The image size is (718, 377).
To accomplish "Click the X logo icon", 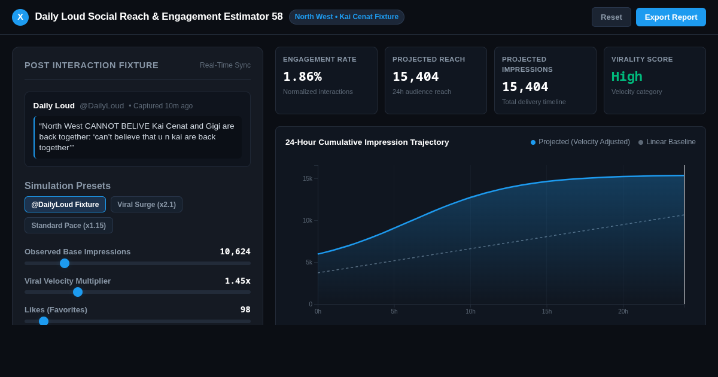I will click(x=20, y=17).
